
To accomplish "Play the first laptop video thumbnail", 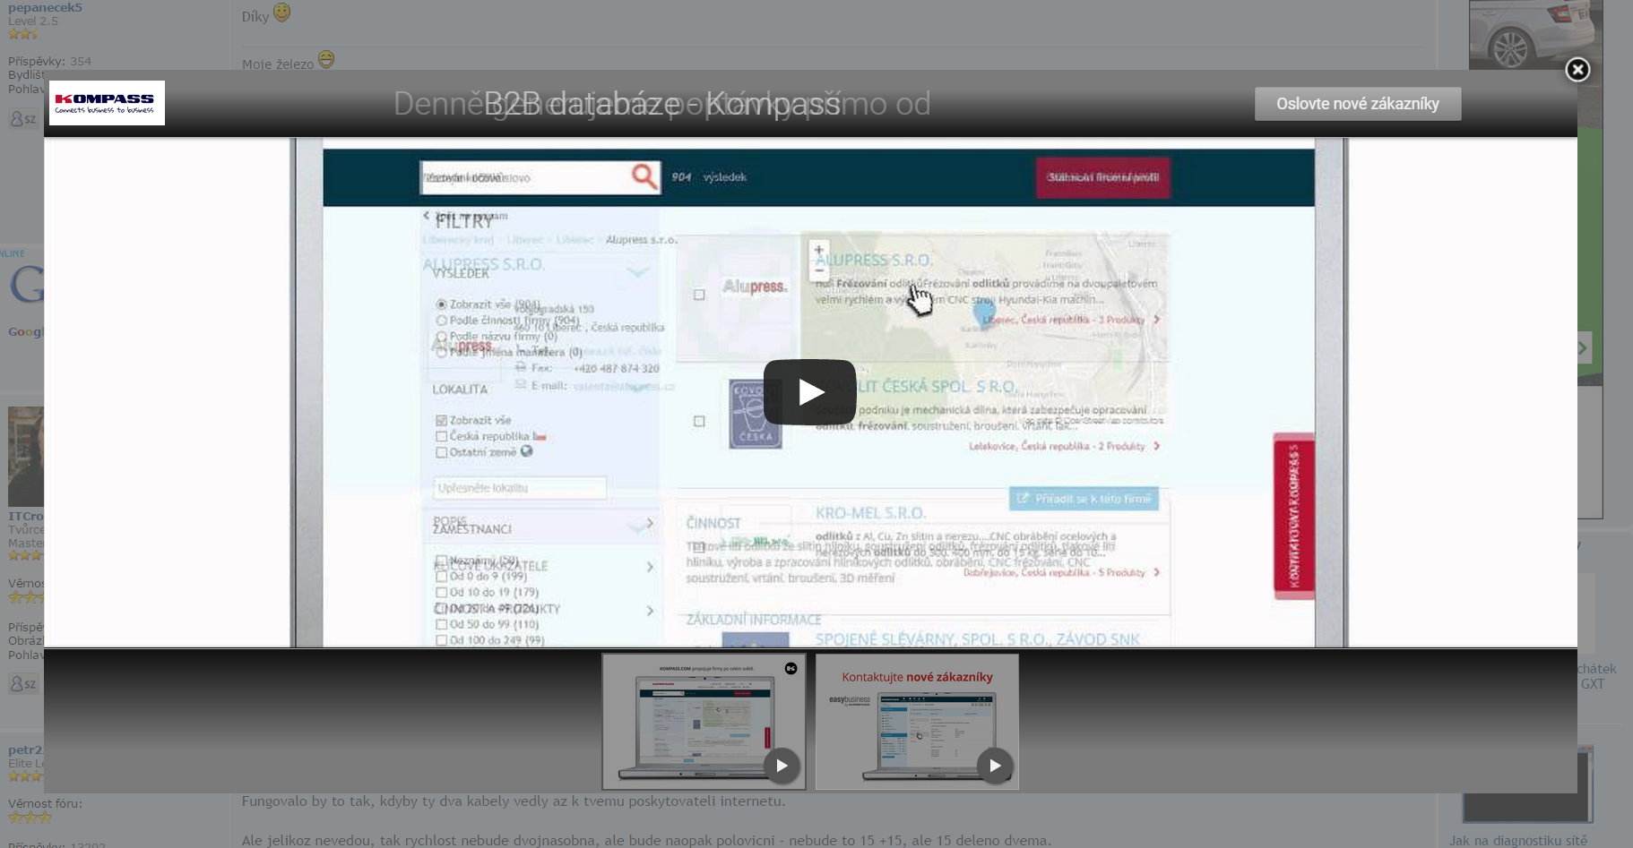I will [x=782, y=766].
